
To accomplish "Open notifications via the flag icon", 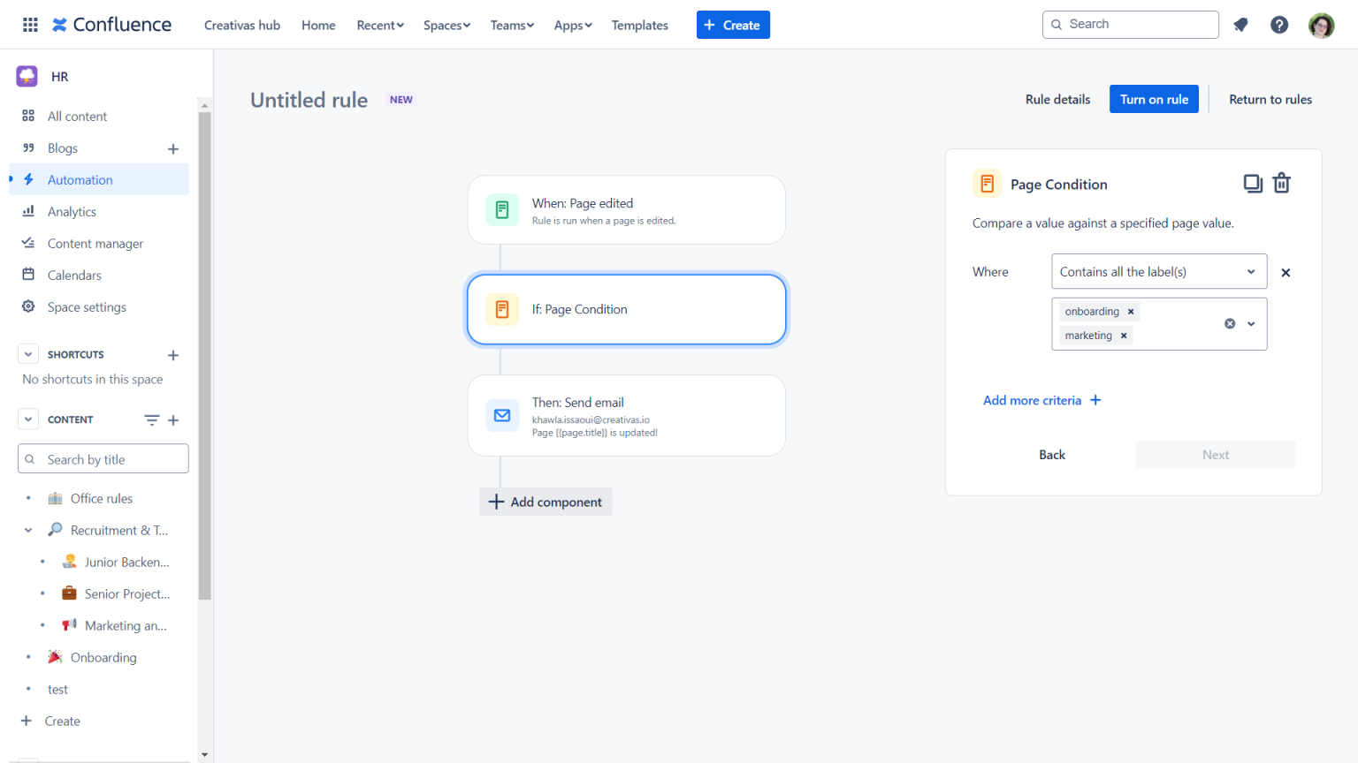I will tap(1240, 25).
